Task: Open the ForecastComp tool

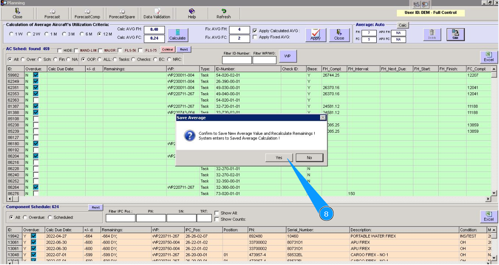Action: [x=87, y=13]
